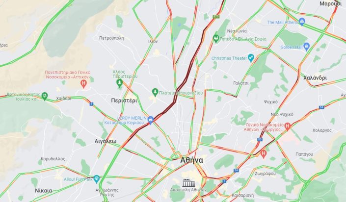Select the Πετρούπολη area label
The height and width of the screenshot is (202, 346).
click(x=111, y=38)
